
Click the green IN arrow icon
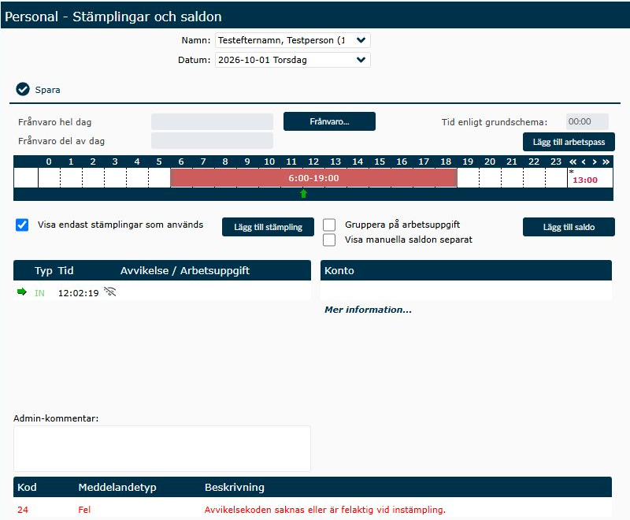click(22, 292)
